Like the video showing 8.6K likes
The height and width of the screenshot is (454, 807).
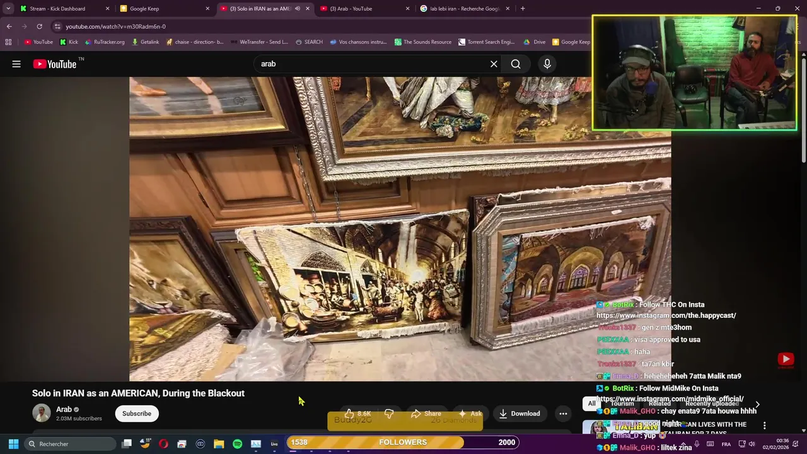(357, 414)
